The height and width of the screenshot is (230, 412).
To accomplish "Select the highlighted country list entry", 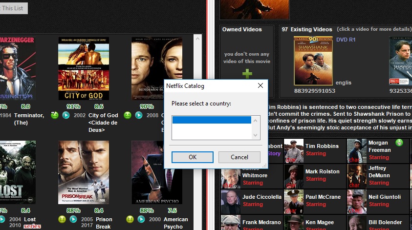I will tap(212, 120).
